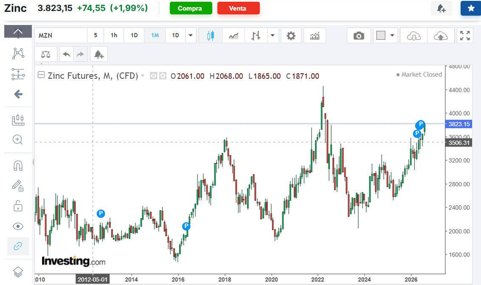This screenshot has width=481, height=285.
Task: Open series settings gear in the legend
Action: (163, 76)
